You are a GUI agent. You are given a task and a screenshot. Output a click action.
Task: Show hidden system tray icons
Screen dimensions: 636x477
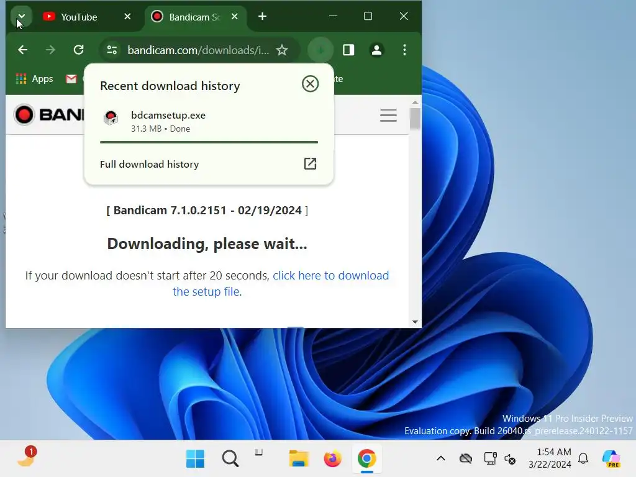pyautogui.click(x=441, y=458)
